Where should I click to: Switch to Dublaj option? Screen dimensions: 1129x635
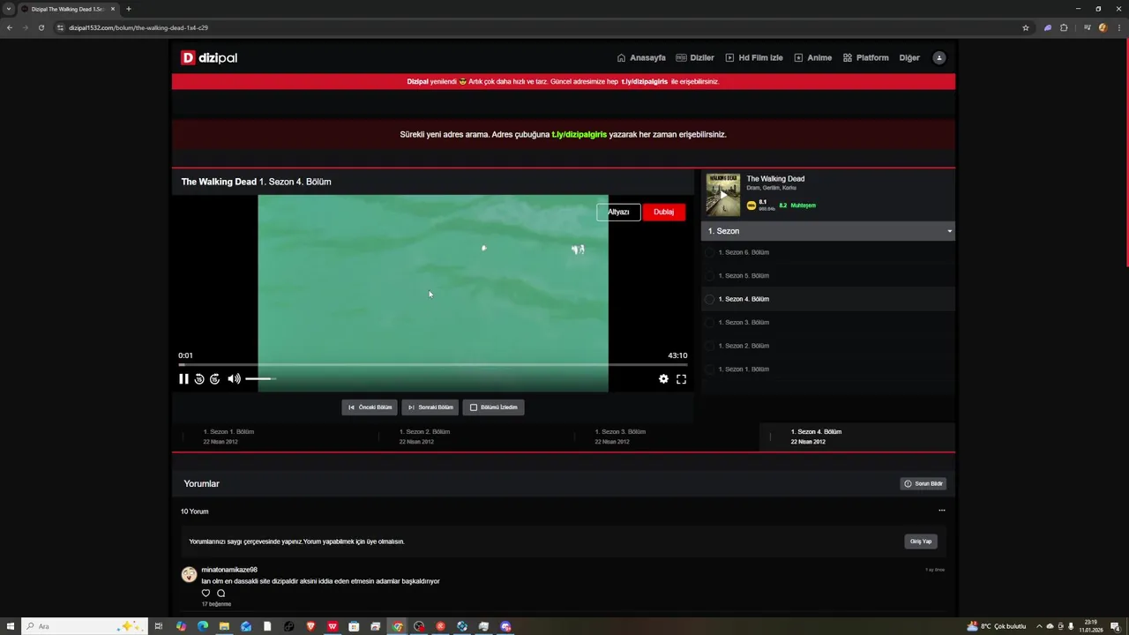click(x=663, y=212)
